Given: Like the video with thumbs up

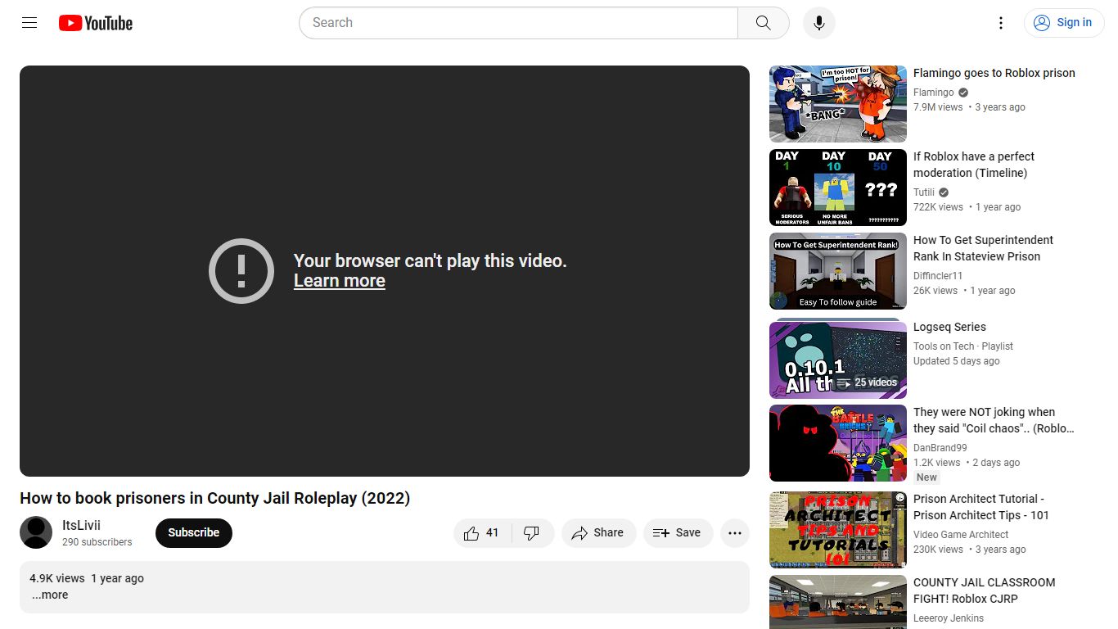Looking at the screenshot, I should click(x=482, y=533).
